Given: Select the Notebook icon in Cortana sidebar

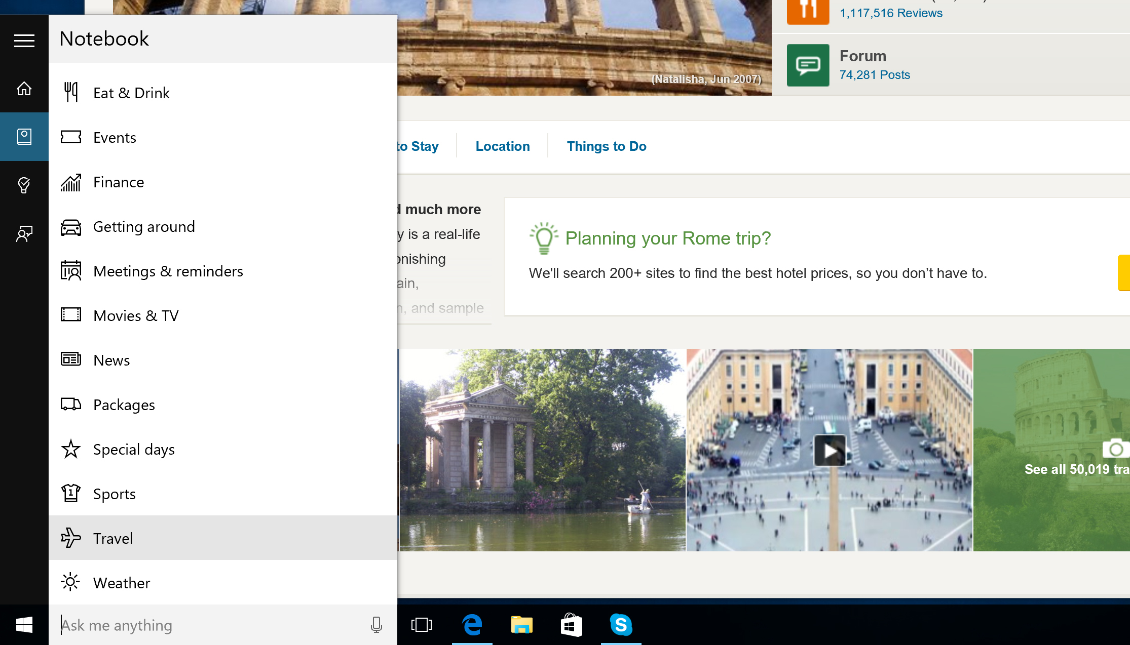Looking at the screenshot, I should pyautogui.click(x=24, y=137).
